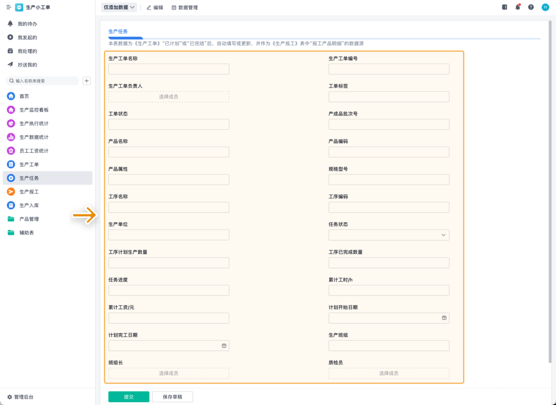Image resolution: width=556 pixels, height=405 pixels.
Task: Open 生产工单 in the sidebar
Action: coord(48,164)
